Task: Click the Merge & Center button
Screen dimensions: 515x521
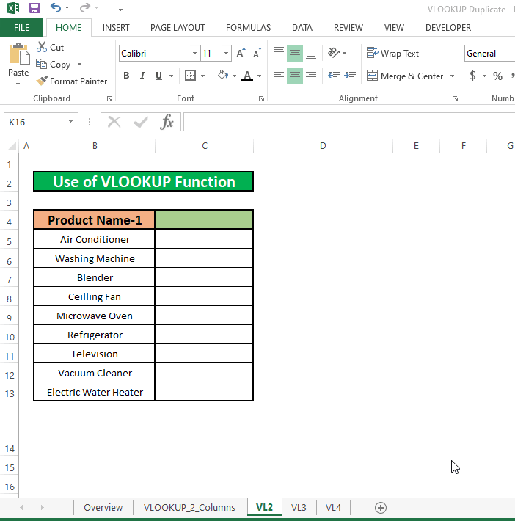Action: coord(405,76)
